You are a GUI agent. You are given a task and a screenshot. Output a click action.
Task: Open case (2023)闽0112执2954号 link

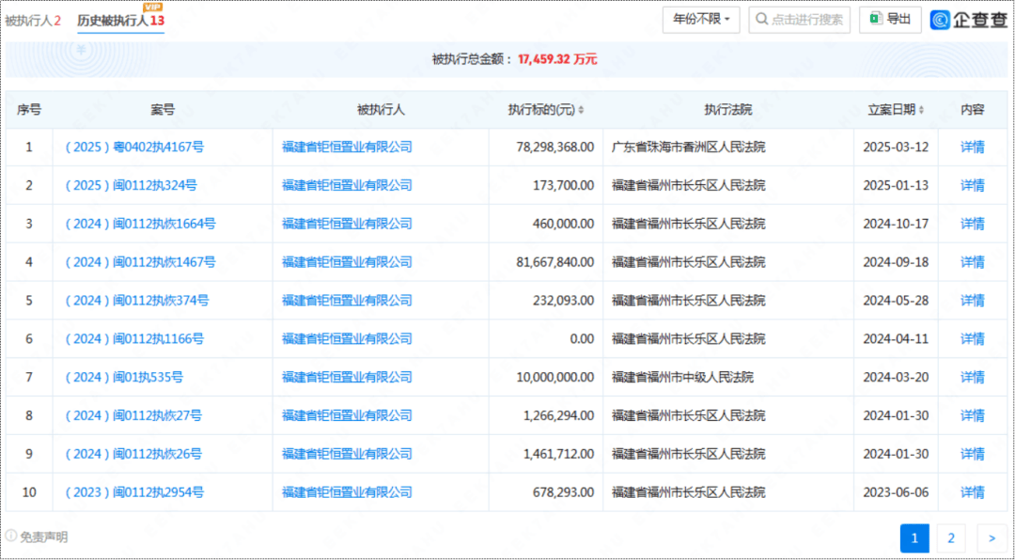click(x=134, y=491)
